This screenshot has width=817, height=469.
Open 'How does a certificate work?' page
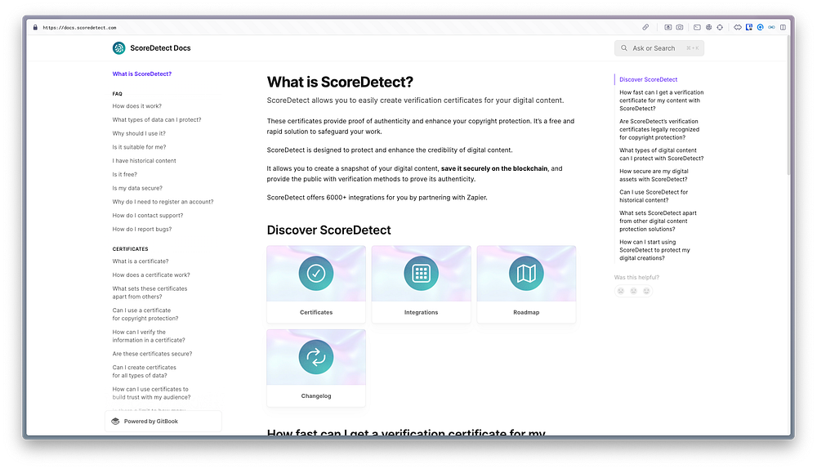coord(151,275)
